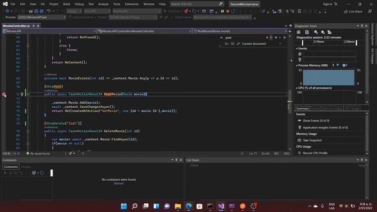Zoom in on Diagnostic Tools timeline

(x=316, y=32)
